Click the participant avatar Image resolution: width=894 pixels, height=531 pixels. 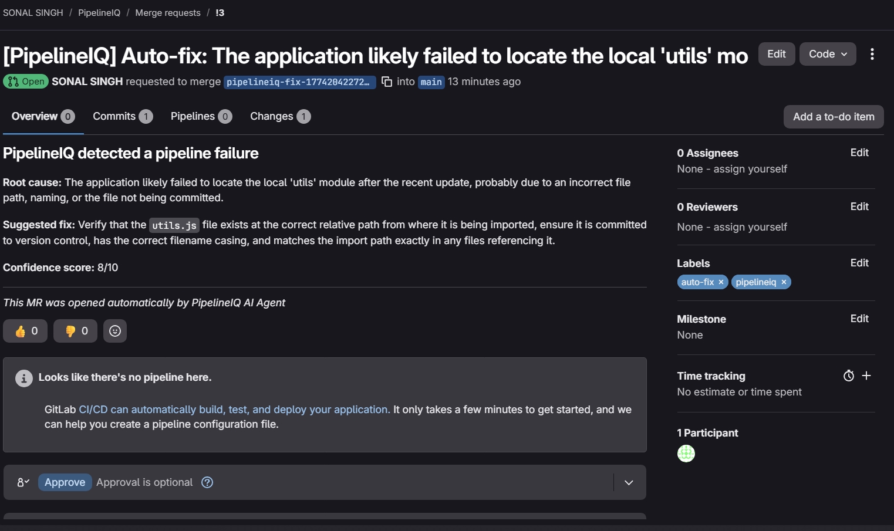coord(686,454)
